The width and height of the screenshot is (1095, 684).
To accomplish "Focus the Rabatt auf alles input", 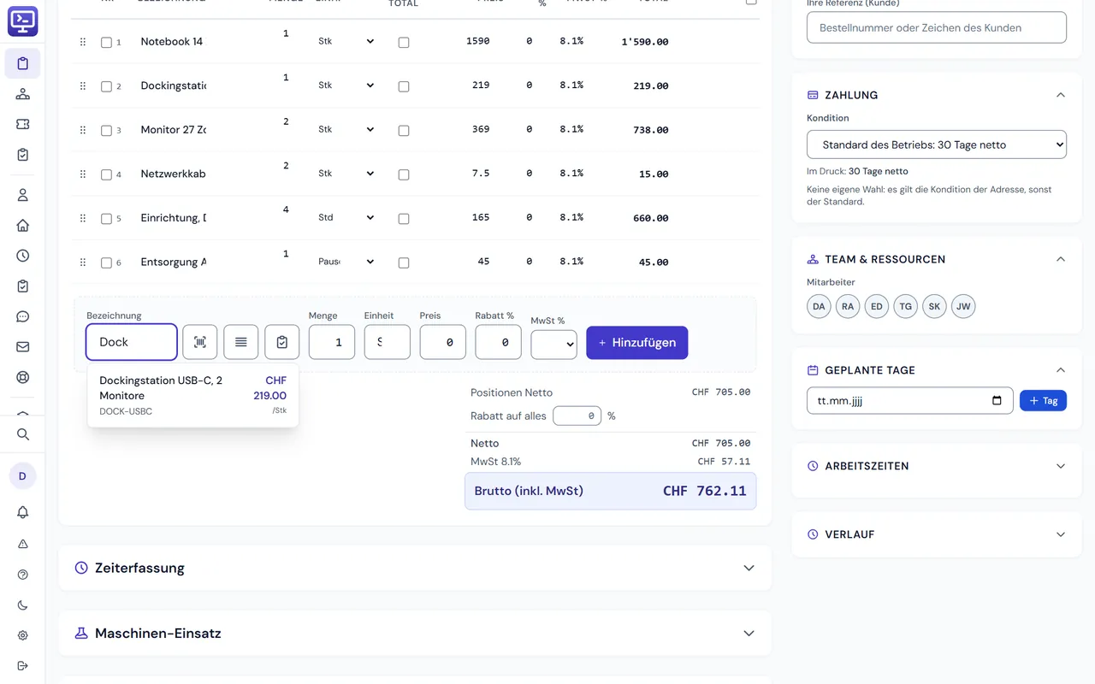I will (577, 416).
